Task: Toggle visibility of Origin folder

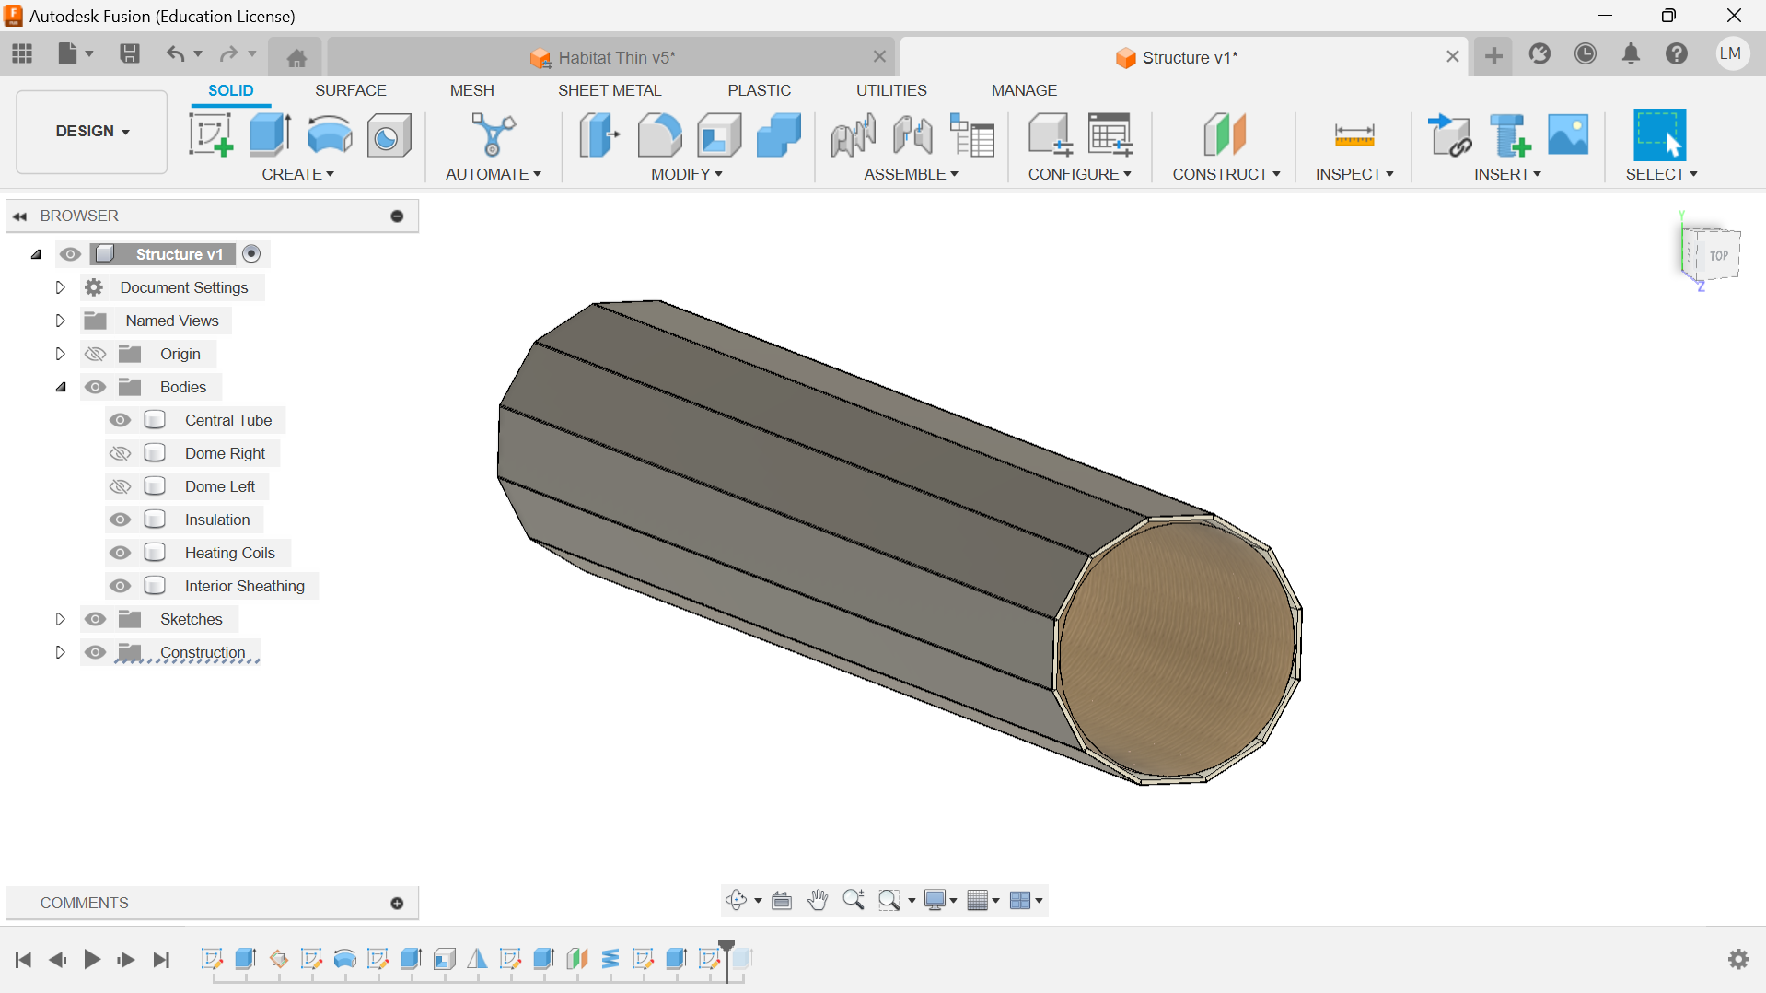Action: 95,354
